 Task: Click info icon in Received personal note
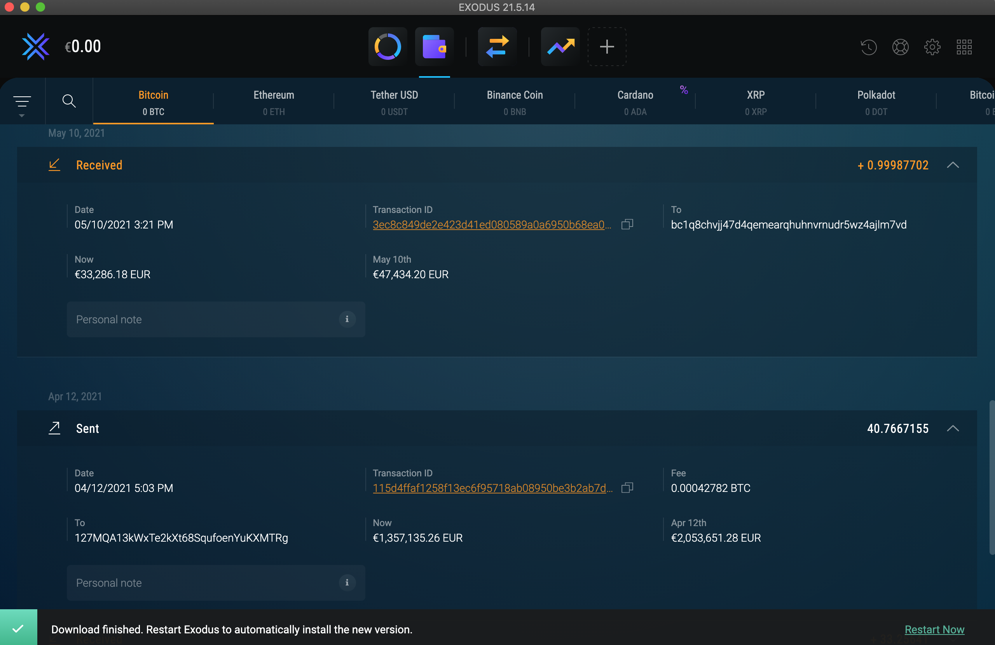347,319
